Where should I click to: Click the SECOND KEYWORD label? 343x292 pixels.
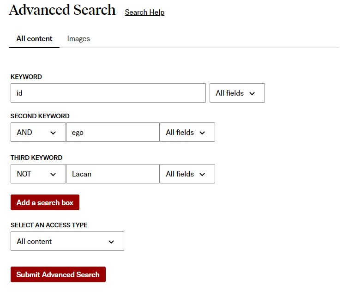[40, 116]
